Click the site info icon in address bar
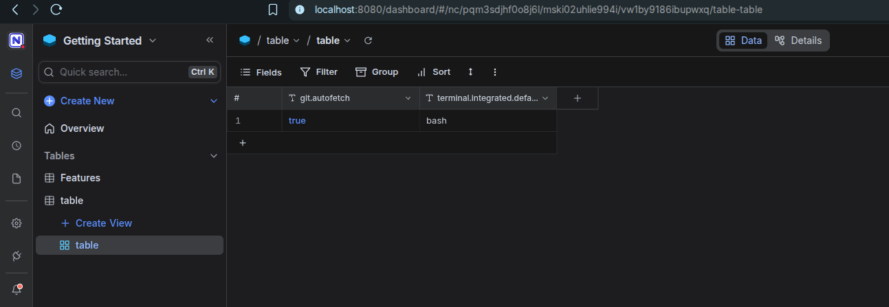 (299, 10)
